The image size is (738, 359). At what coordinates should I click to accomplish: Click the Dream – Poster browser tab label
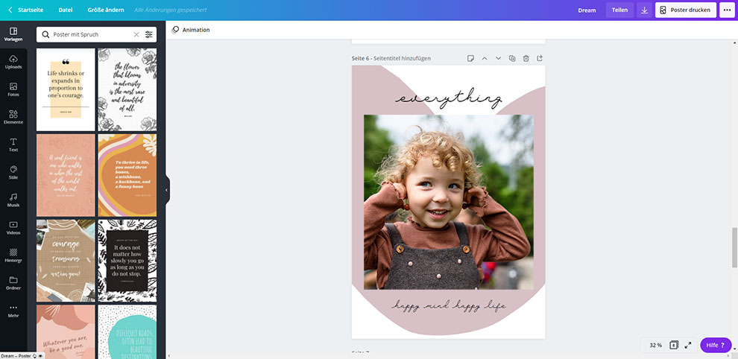[16, 356]
